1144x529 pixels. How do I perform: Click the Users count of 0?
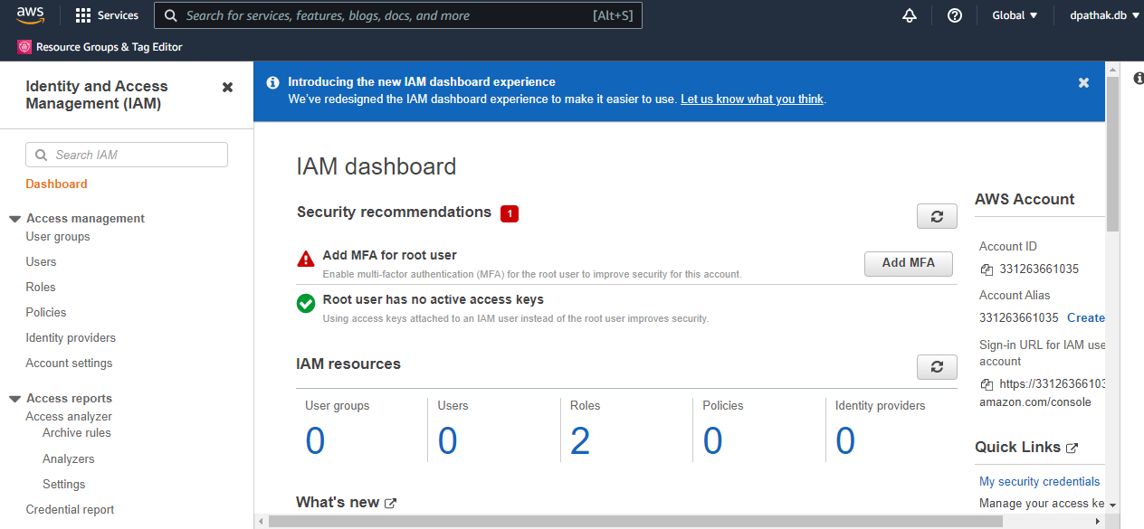(448, 441)
